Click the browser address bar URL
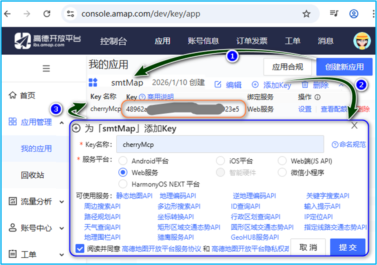The height and width of the screenshot is (265, 377). (x=141, y=14)
